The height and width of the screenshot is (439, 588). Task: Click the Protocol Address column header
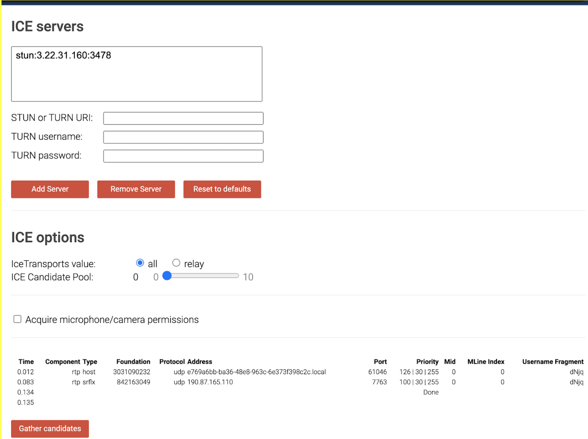(186, 362)
